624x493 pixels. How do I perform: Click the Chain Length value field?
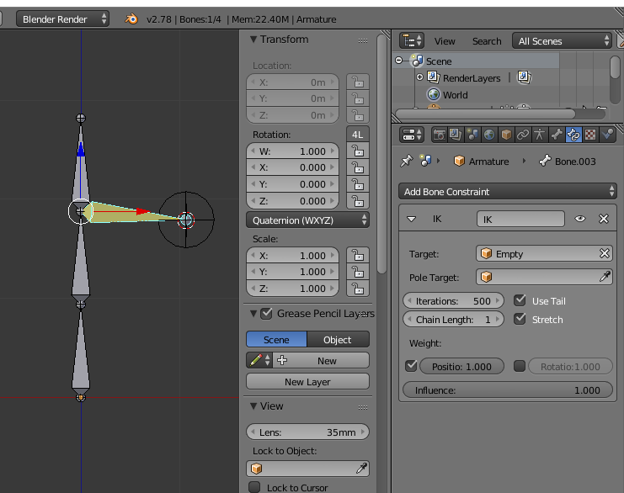coord(453,320)
